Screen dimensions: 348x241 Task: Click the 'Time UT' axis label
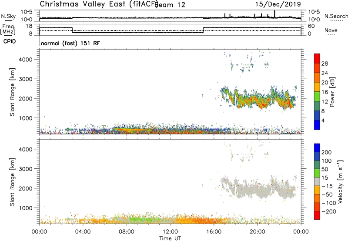tap(170, 238)
